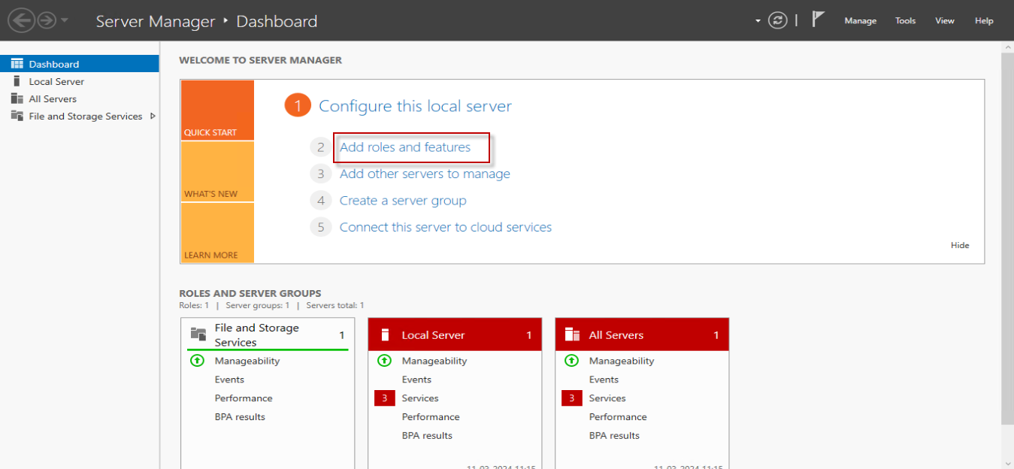The width and height of the screenshot is (1014, 469).
Task: Select Dashboard in the left navigation
Action: pyautogui.click(x=80, y=64)
